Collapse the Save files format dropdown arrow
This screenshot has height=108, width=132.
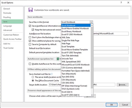tap(91, 22)
